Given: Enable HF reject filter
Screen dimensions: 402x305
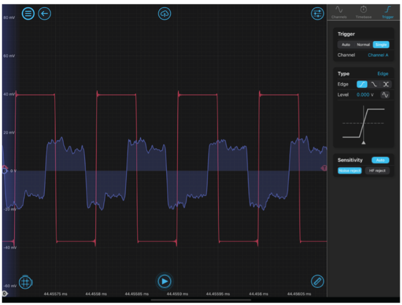Looking at the screenshot, I should 377,170.
